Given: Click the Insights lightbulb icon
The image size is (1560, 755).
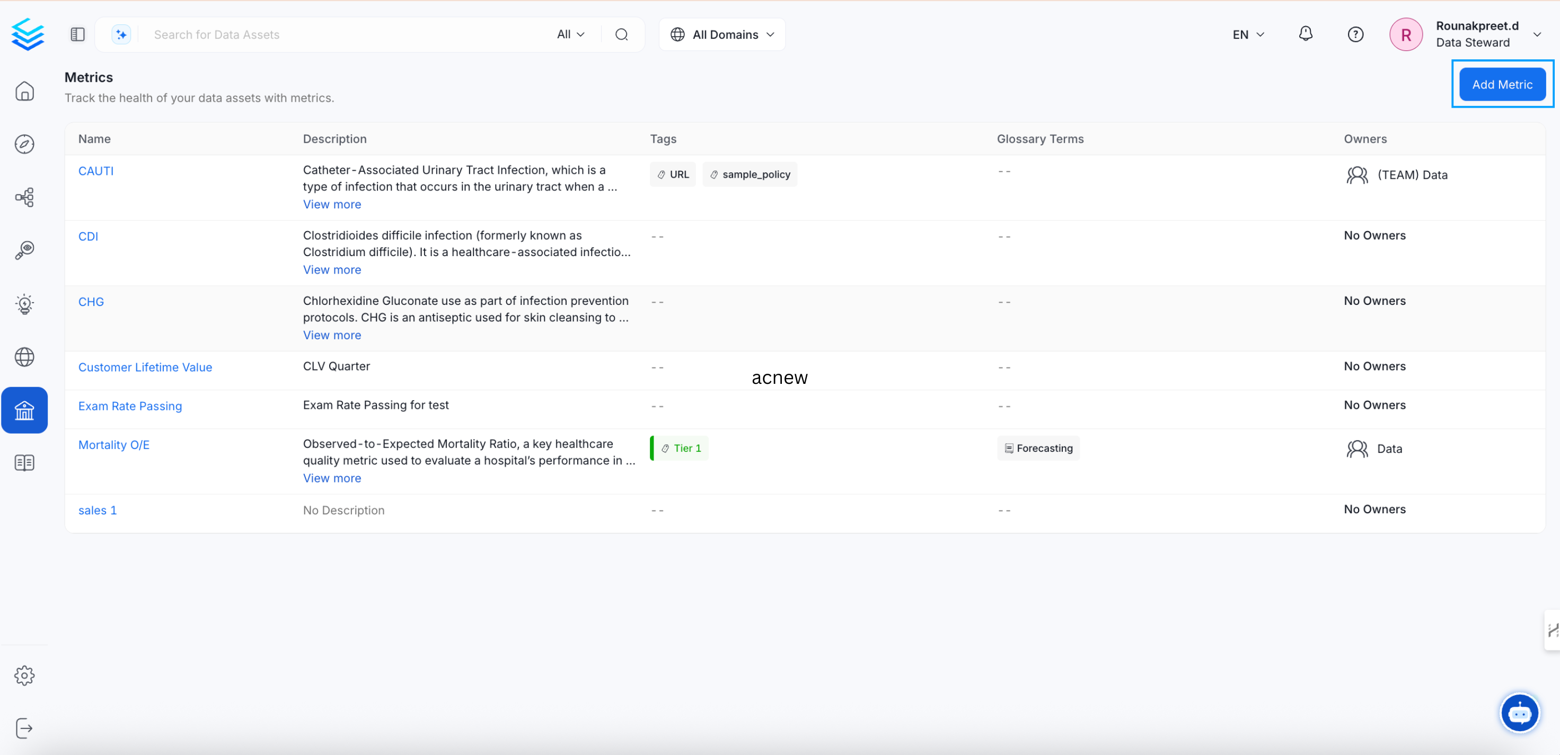Looking at the screenshot, I should [24, 304].
